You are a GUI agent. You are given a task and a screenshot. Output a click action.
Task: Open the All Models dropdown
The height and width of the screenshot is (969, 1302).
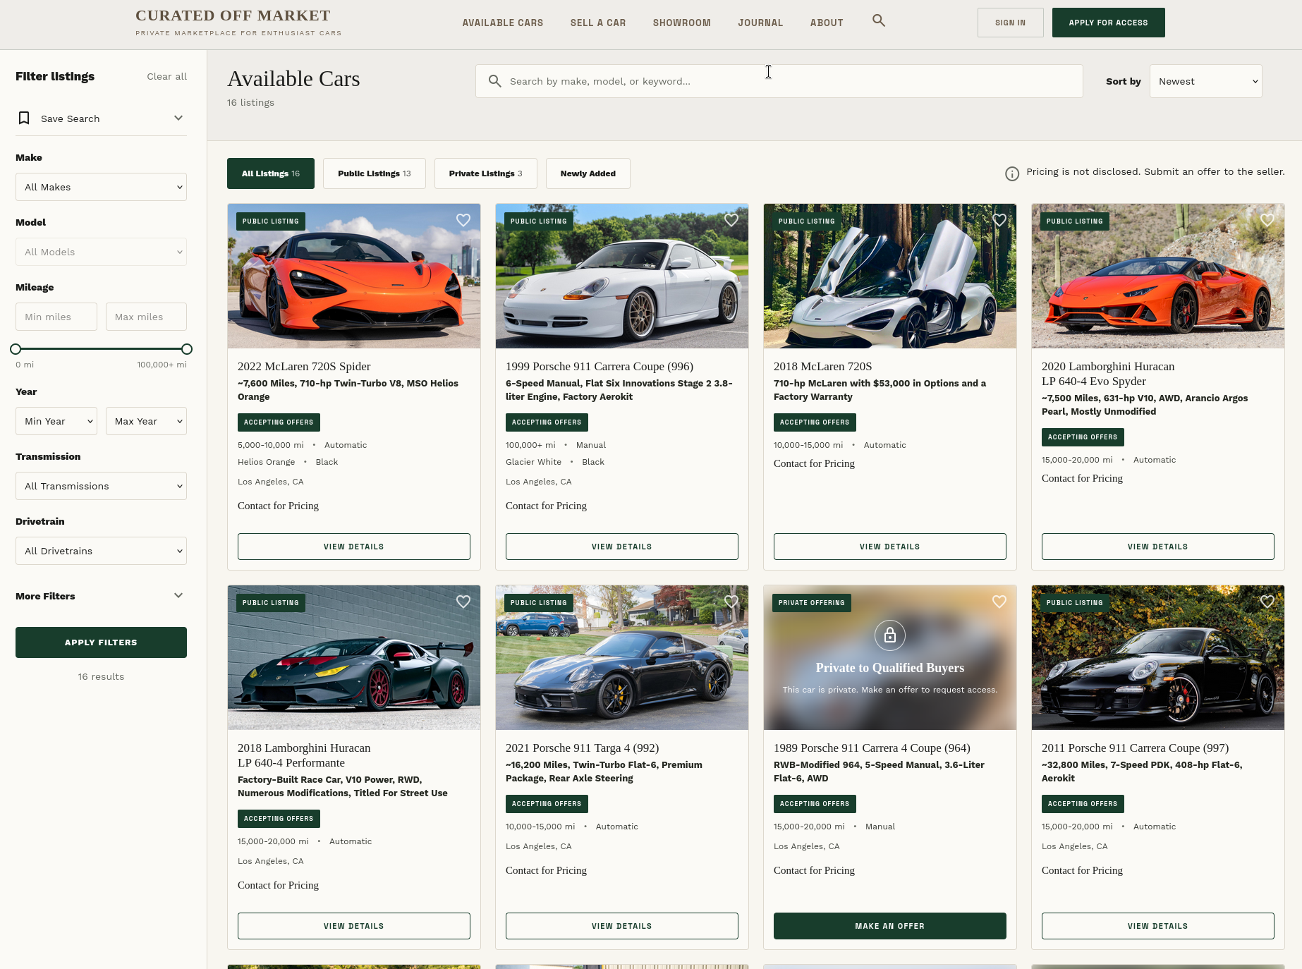(x=101, y=252)
